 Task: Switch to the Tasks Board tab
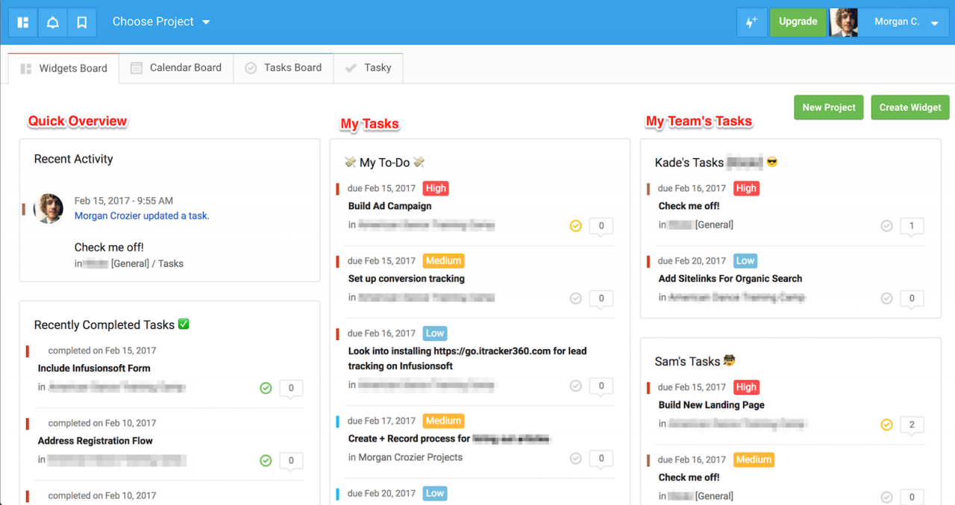(284, 68)
